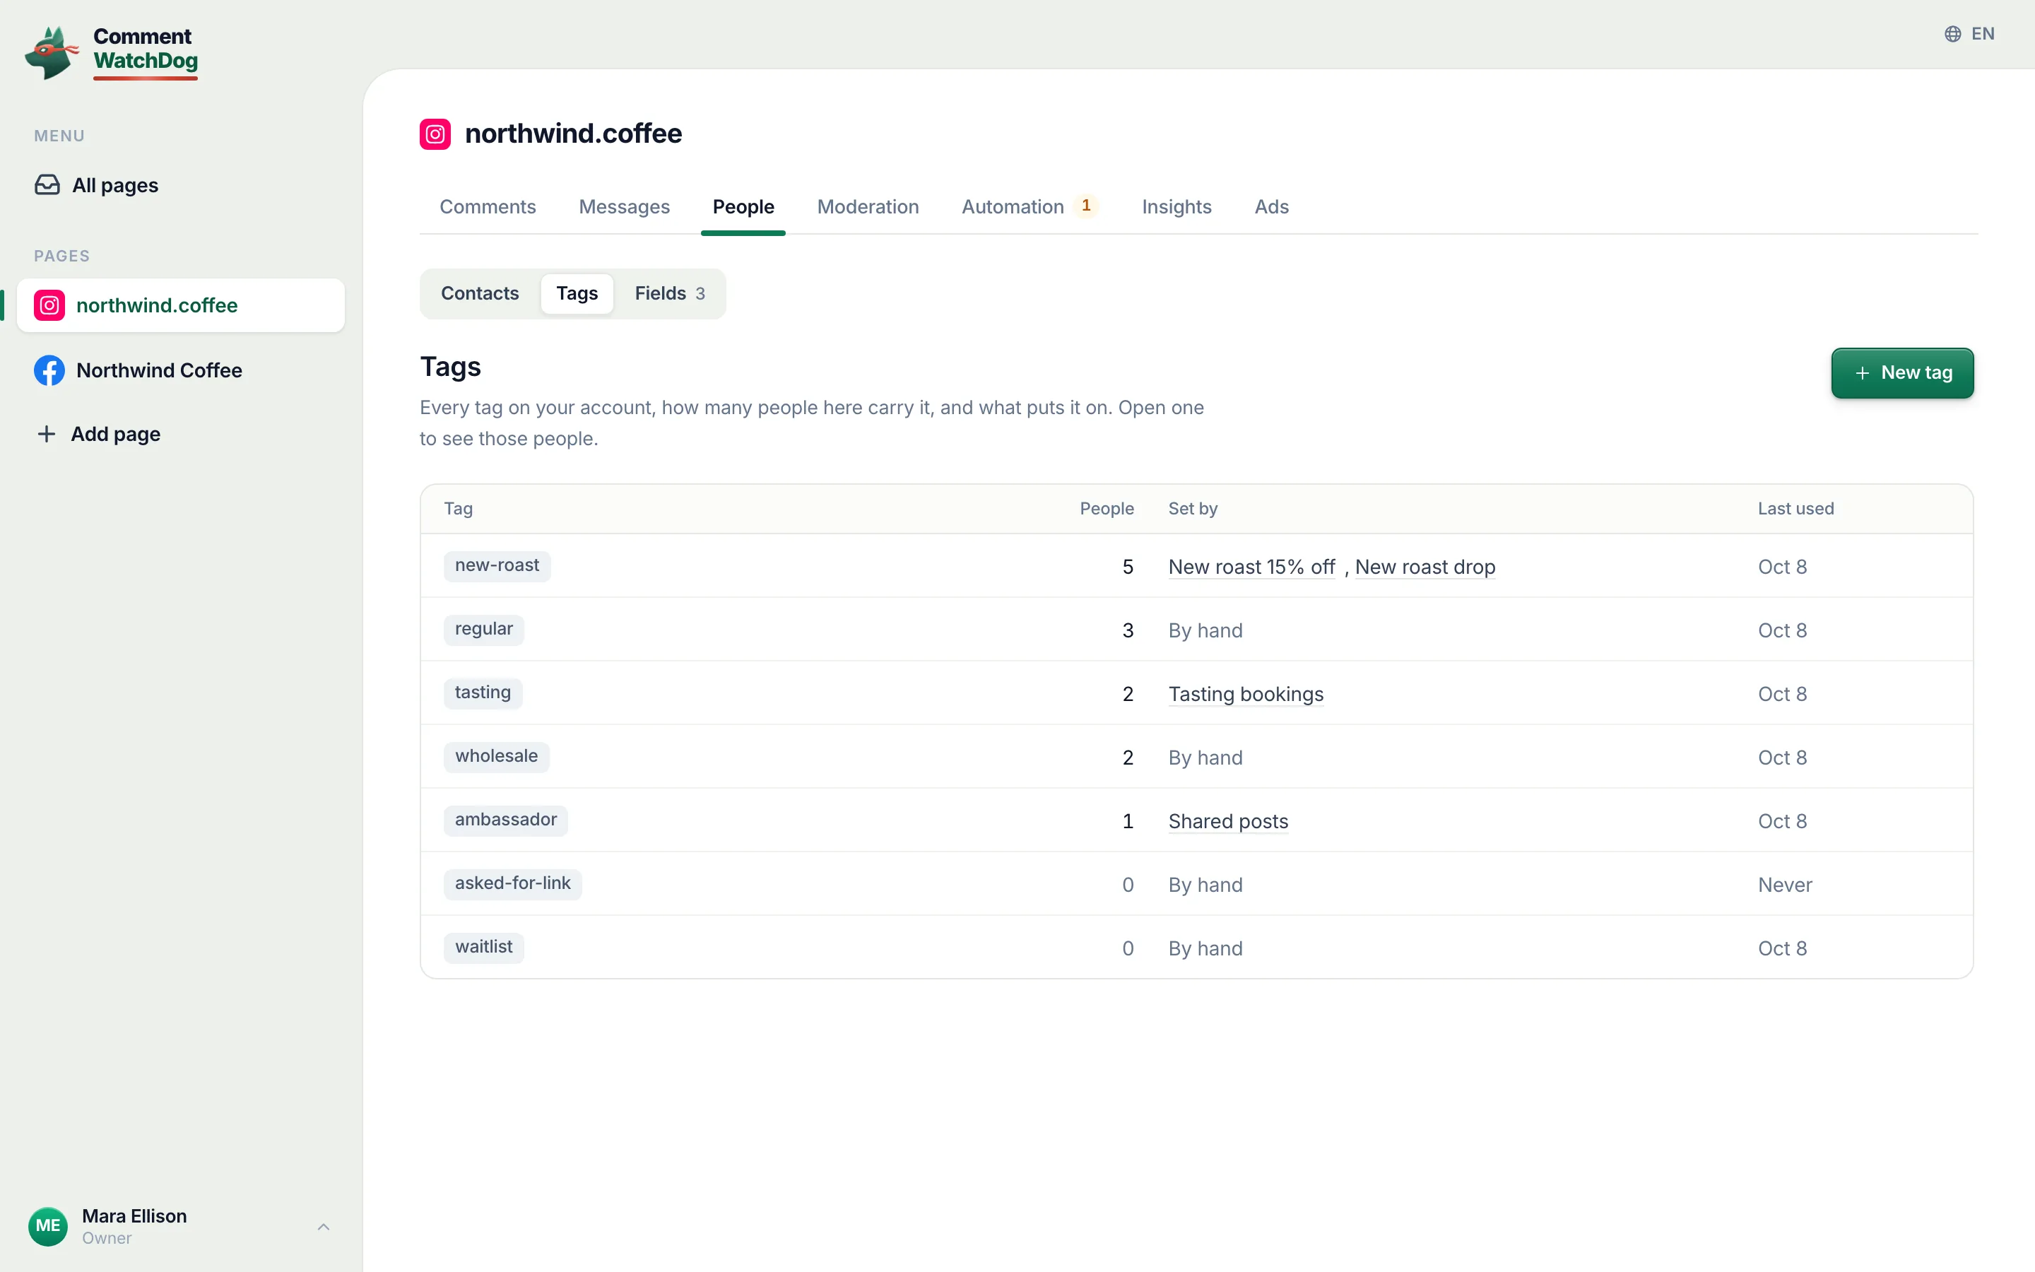
Task: Click the People column header
Action: [x=1107, y=509]
